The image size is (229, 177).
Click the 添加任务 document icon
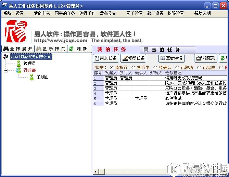point(97,58)
